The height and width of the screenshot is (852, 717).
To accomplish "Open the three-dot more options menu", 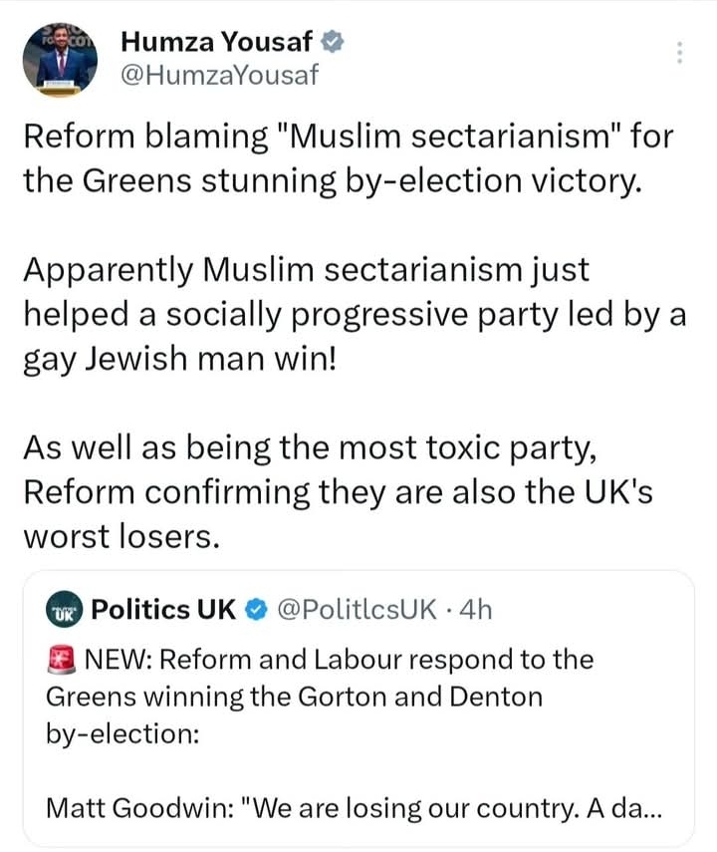I will pos(679,53).
